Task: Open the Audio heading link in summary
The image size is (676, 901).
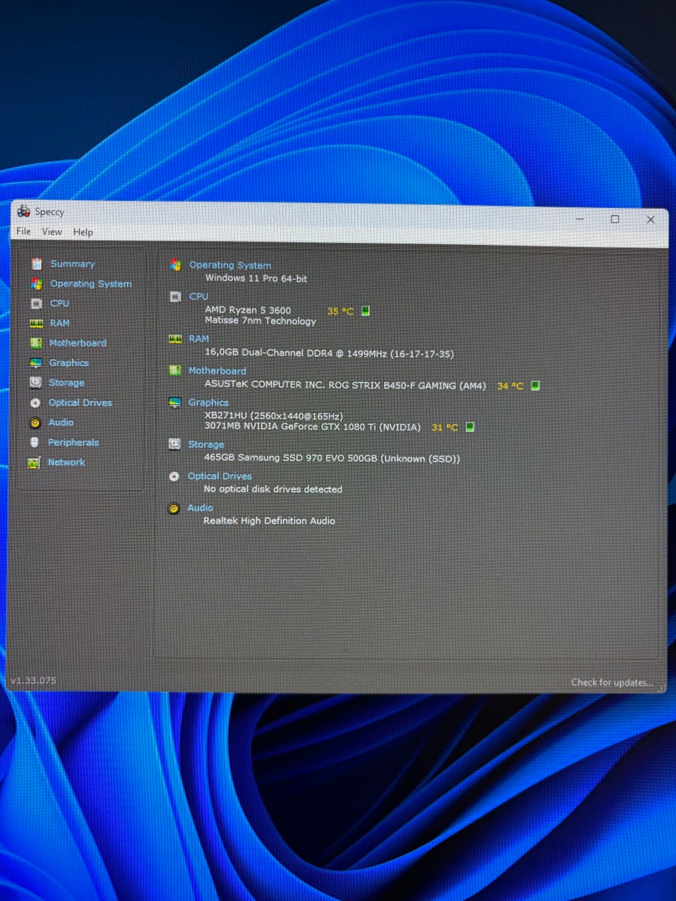Action: (x=200, y=508)
